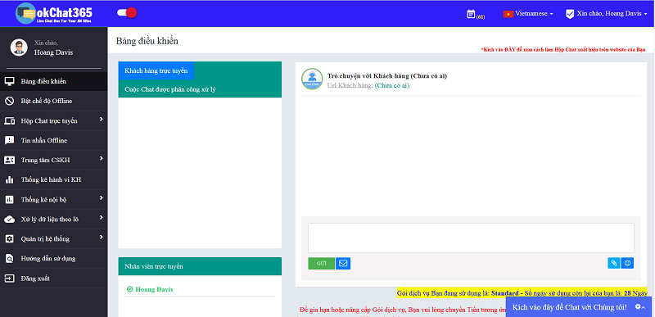This screenshot has width=655, height=317.
Task: Click the Standard service plan text
Action: (x=504, y=293)
